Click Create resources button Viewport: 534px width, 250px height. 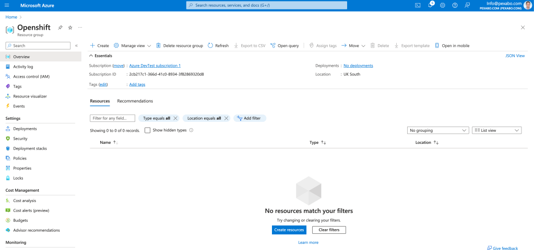(289, 230)
